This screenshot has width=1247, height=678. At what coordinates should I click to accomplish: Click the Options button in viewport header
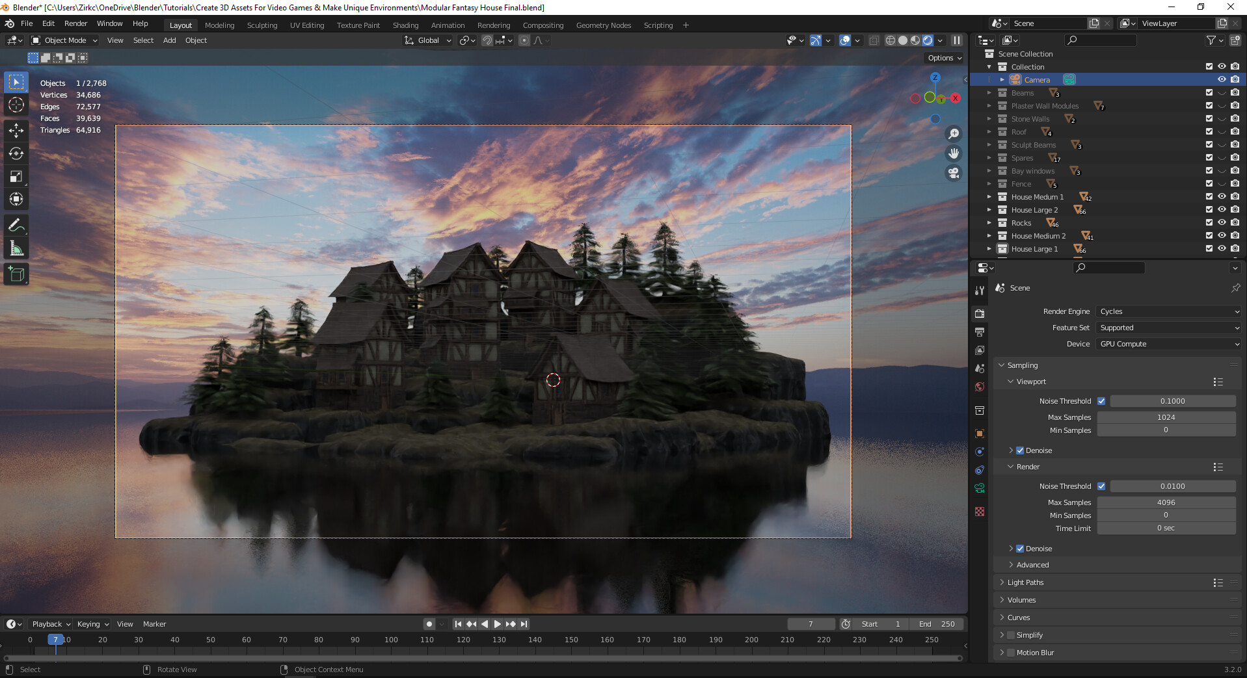point(943,57)
